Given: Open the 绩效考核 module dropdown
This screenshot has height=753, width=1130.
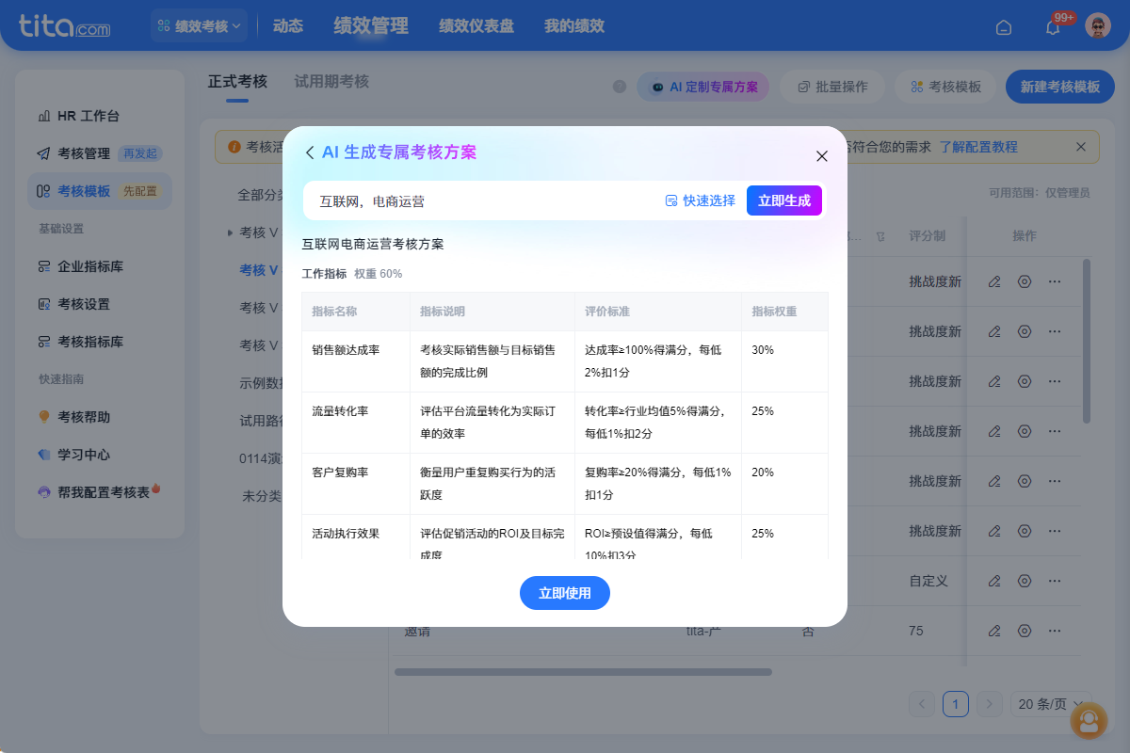Looking at the screenshot, I should click(199, 26).
